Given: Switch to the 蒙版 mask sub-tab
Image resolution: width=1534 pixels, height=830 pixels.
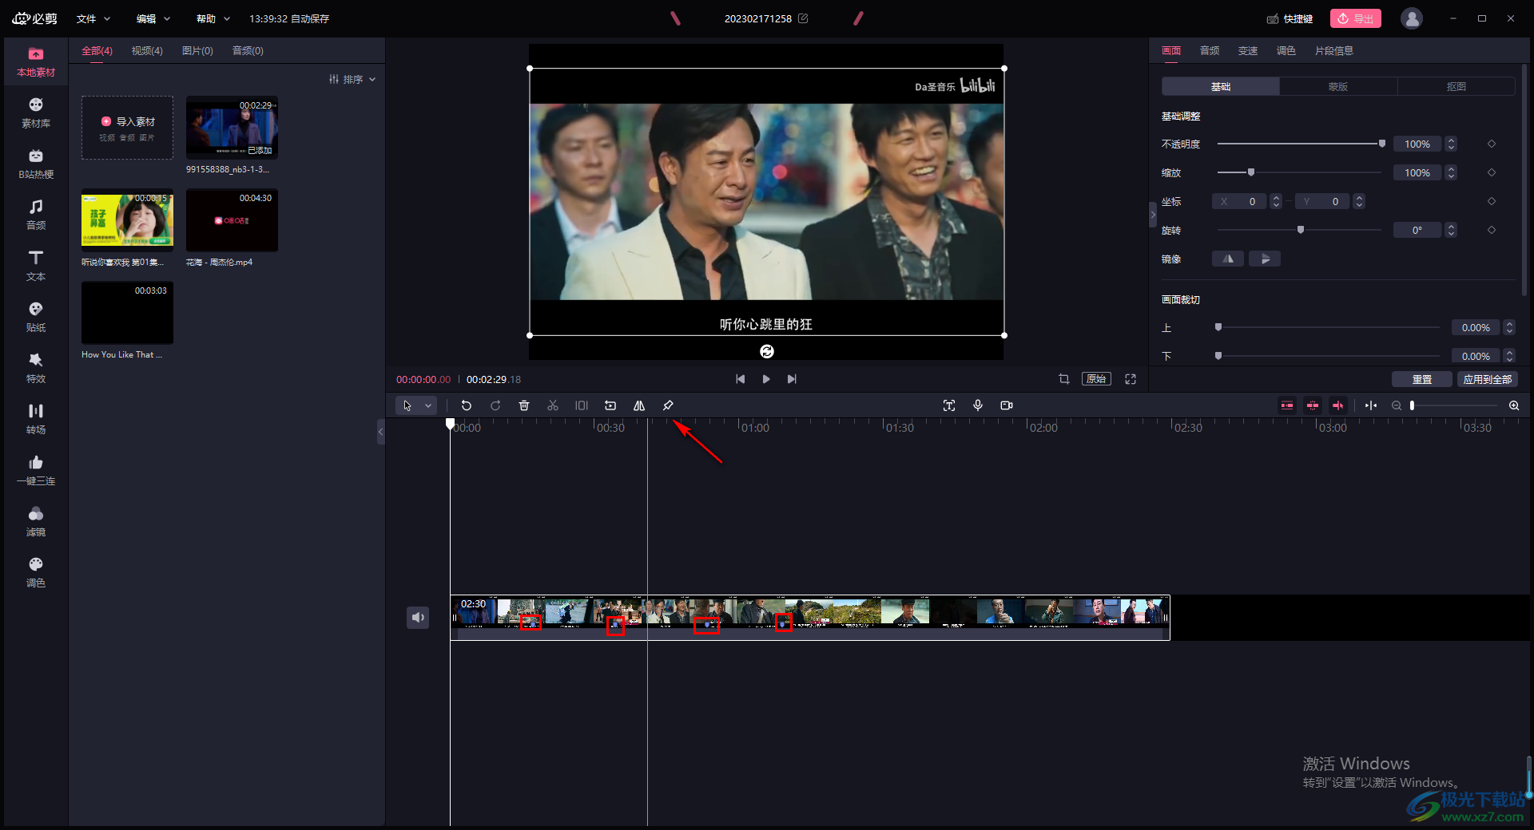Looking at the screenshot, I should tap(1338, 86).
